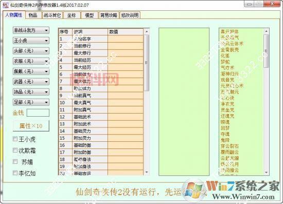
Task: Click value cell for row 11 附加真气
Action: pyautogui.click(x=126, y=110)
